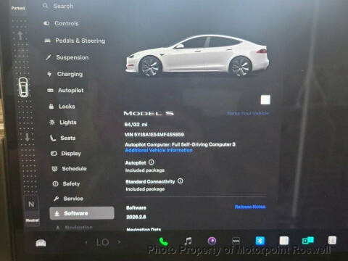Tap the LO temperature setting

click(102, 242)
